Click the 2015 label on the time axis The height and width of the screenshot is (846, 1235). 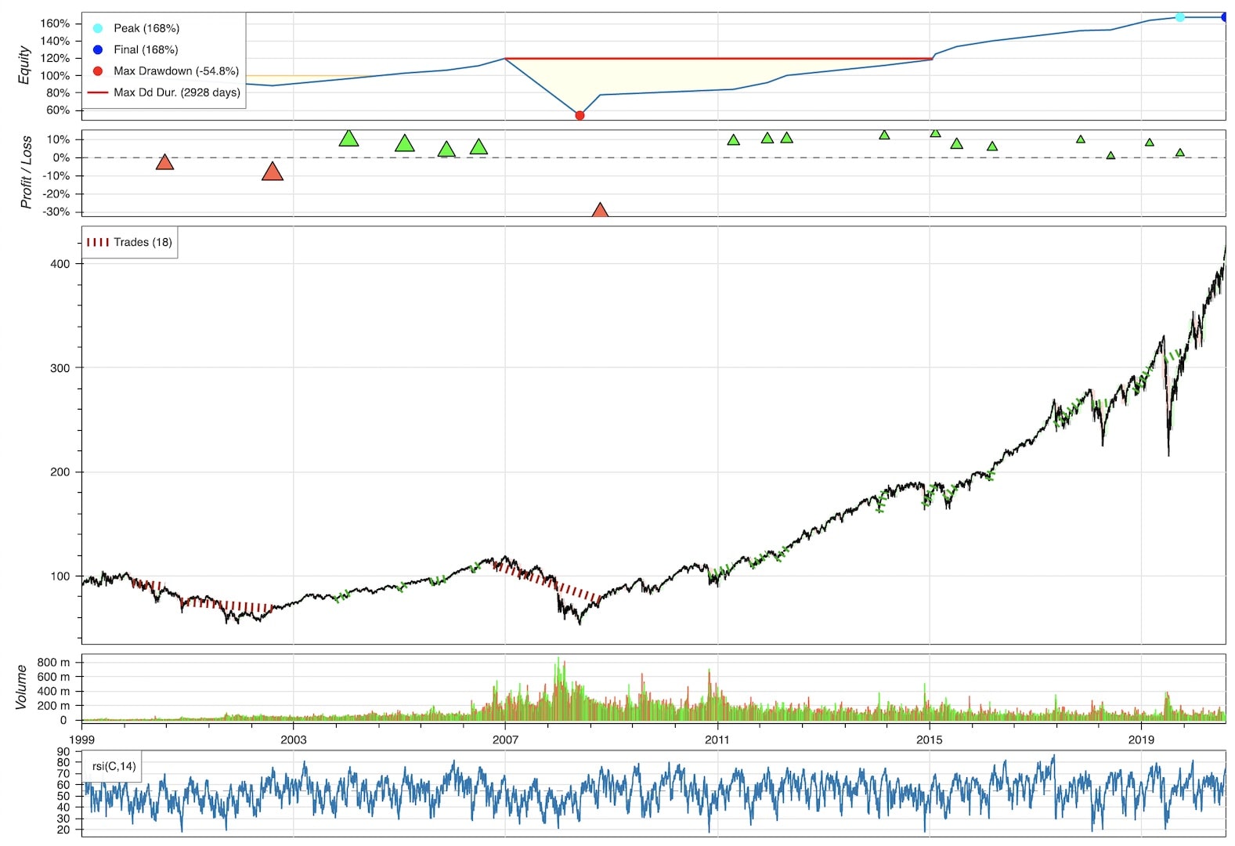point(930,739)
